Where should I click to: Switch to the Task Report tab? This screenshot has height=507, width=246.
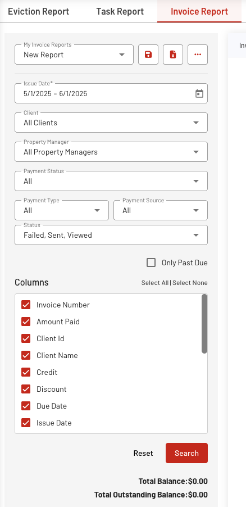[x=120, y=11]
